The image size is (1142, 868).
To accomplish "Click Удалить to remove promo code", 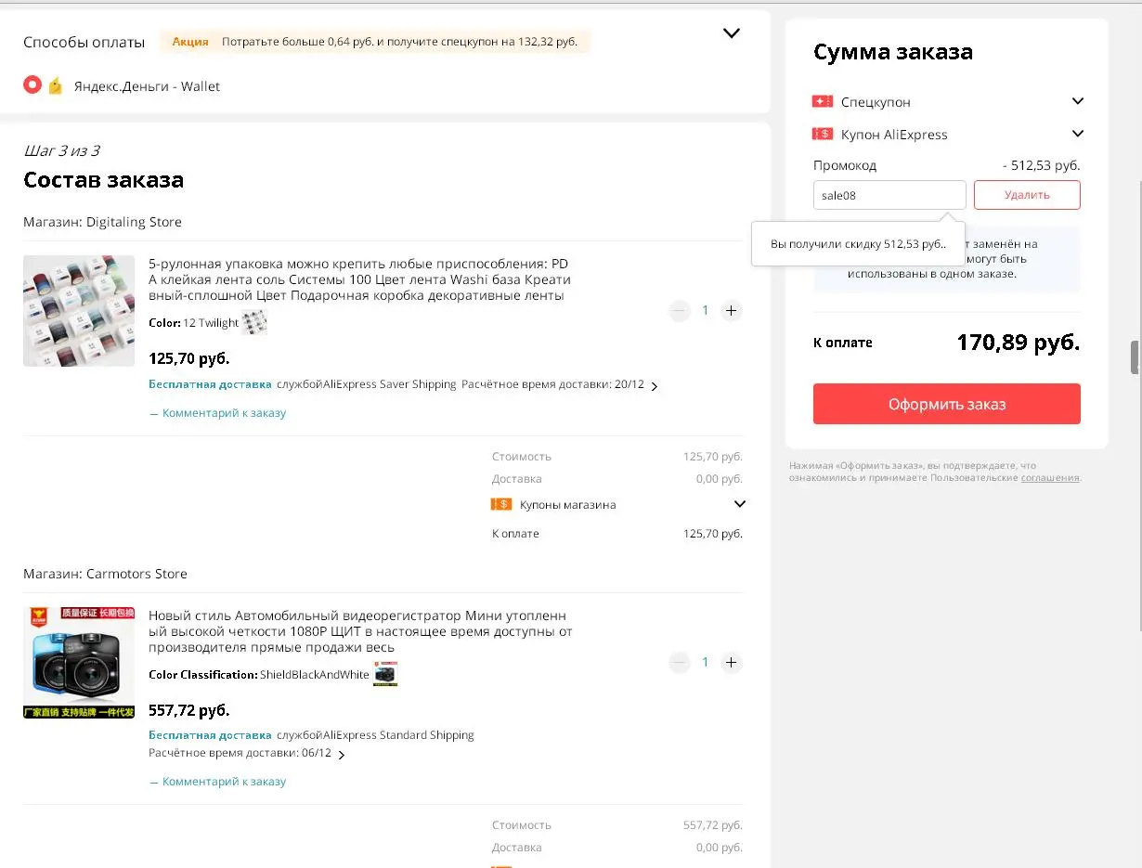I will (x=1027, y=195).
